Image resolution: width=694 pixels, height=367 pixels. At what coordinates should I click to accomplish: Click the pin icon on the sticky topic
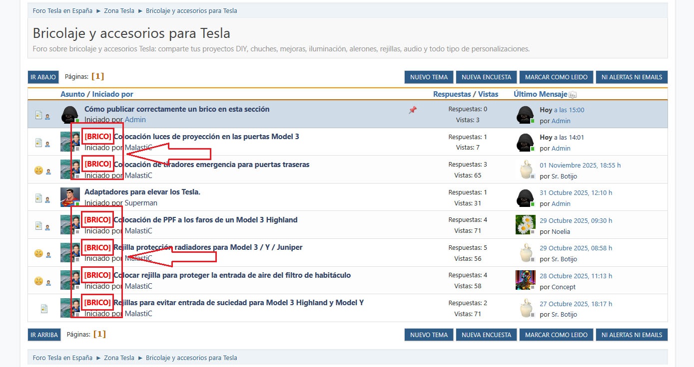413,110
